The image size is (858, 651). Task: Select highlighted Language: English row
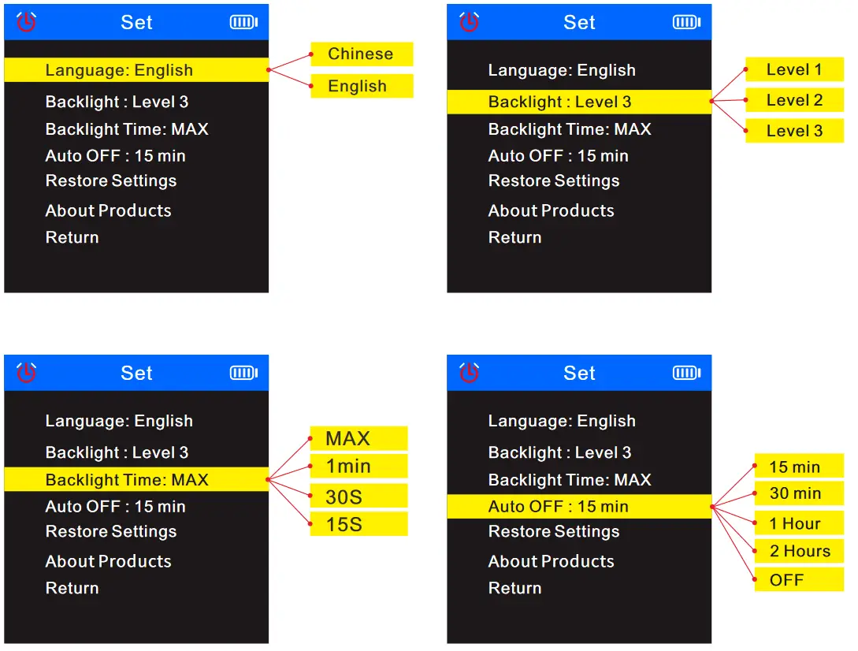click(136, 70)
